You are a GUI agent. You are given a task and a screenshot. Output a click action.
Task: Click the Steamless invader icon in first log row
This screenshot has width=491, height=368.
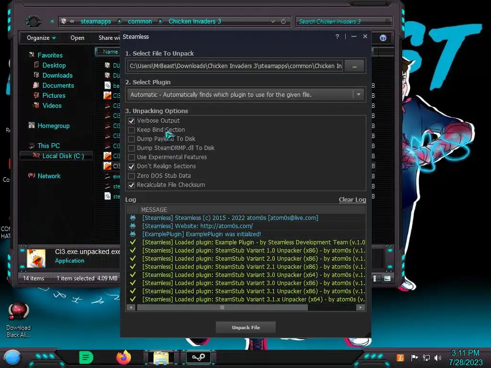(x=133, y=218)
